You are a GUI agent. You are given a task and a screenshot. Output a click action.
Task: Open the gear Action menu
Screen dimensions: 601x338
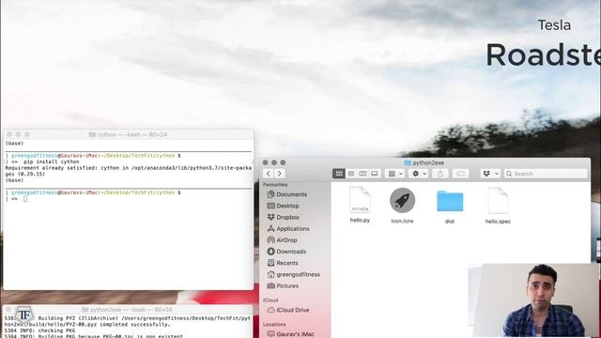[419, 174]
